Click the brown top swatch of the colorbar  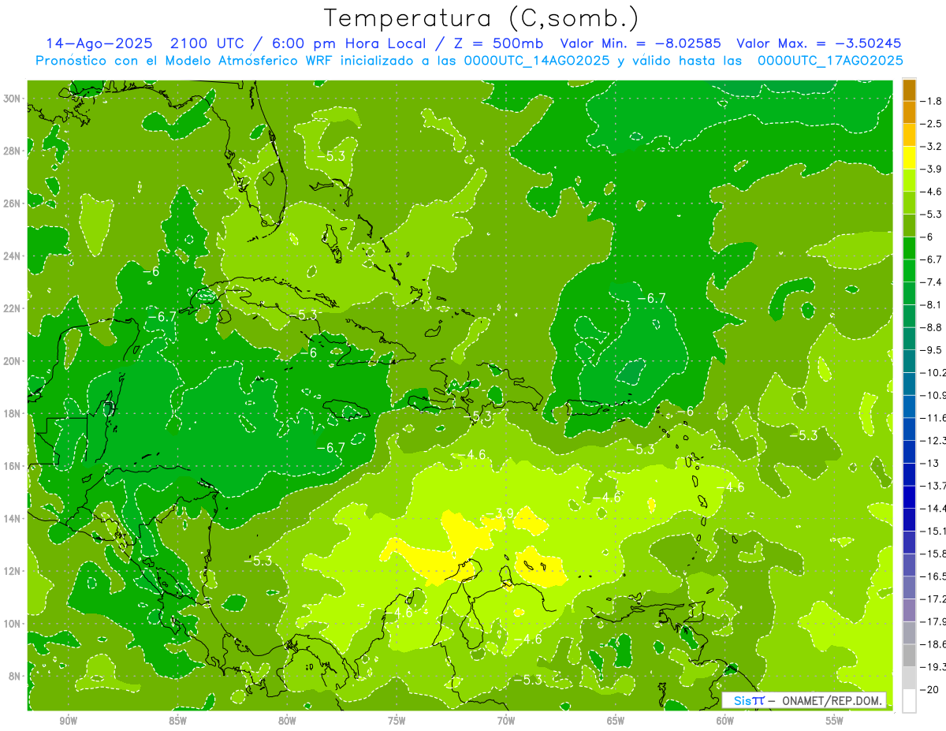click(909, 89)
